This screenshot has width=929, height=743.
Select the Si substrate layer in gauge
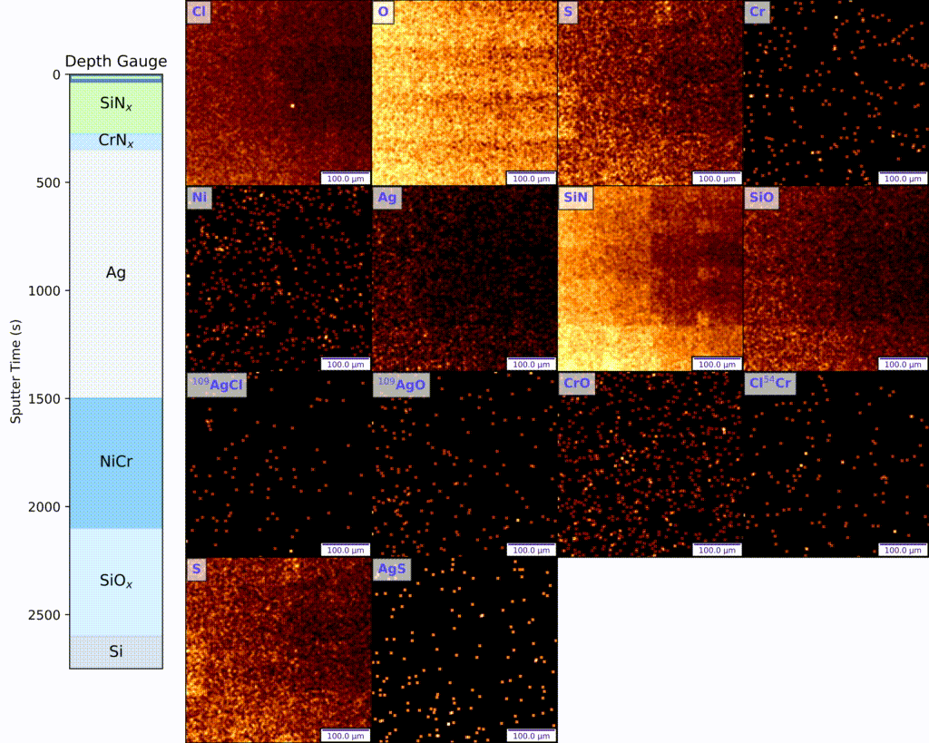click(x=116, y=651)
